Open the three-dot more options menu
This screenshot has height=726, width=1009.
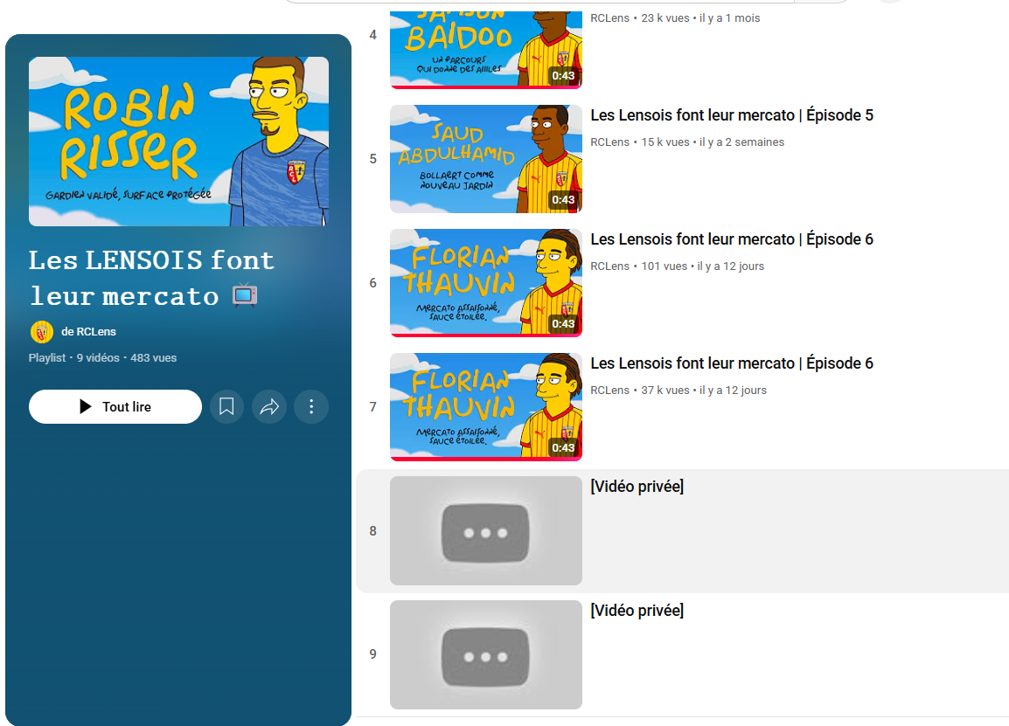311,406
